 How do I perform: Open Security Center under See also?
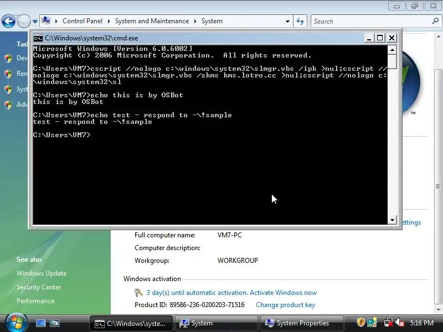click(39, 287)
